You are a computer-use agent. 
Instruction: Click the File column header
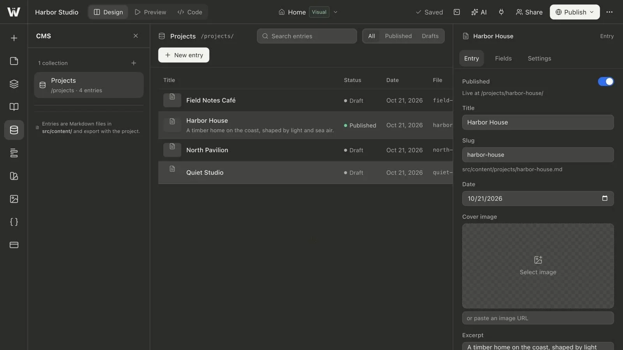(x=437, y=80)
